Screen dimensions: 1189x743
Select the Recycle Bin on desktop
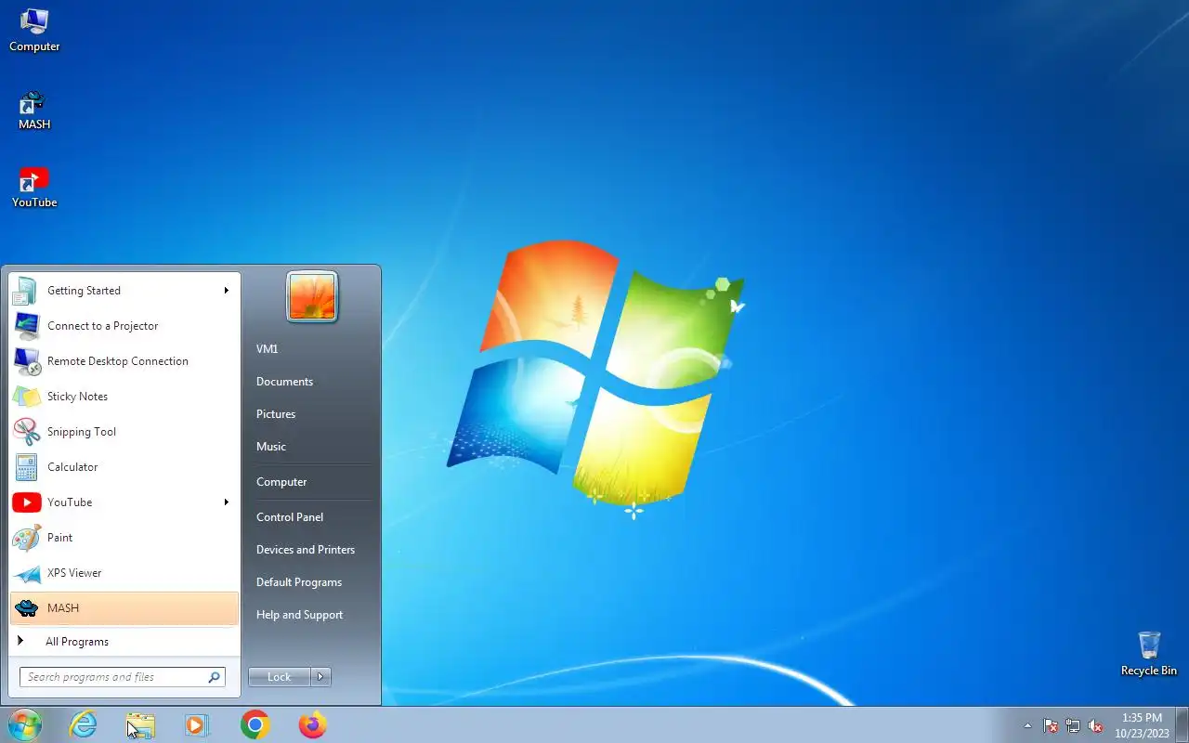coord(1149,654)
